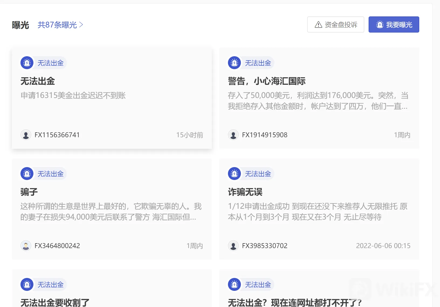Image resolution: width=440 pixels, height=307 pixels.
Task: Open the post titled 骗子
Action: (29, 192)
